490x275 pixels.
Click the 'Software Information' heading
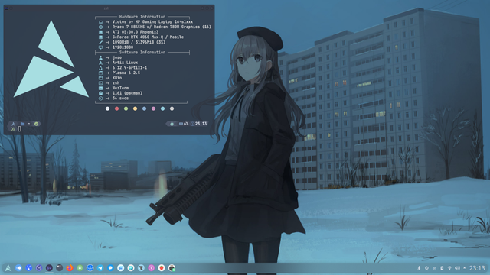tap(142, 53)
